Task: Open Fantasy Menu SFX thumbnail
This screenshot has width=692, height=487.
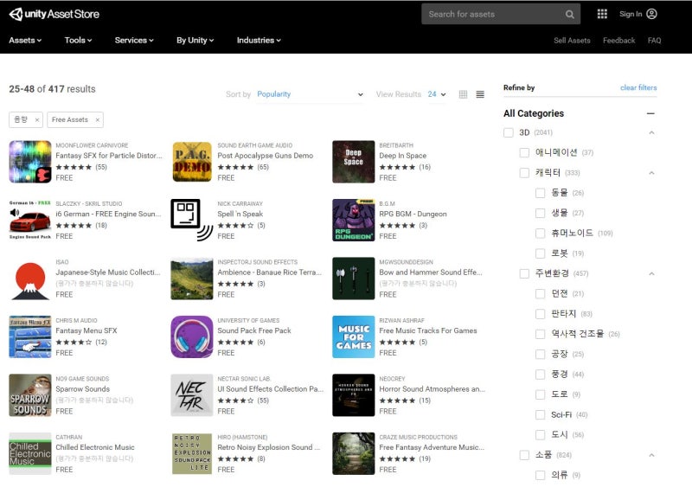Action: click(x=30, y=336)
